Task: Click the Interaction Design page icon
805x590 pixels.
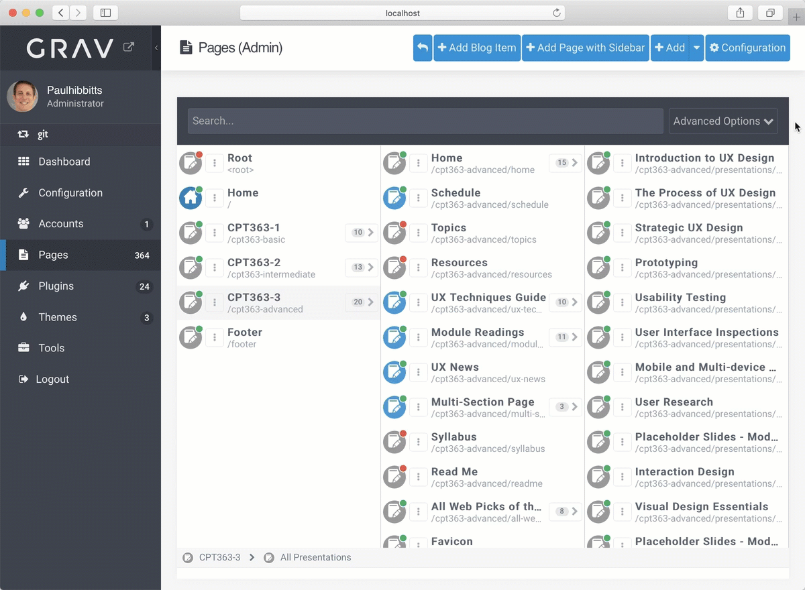Action: point(598,477)
